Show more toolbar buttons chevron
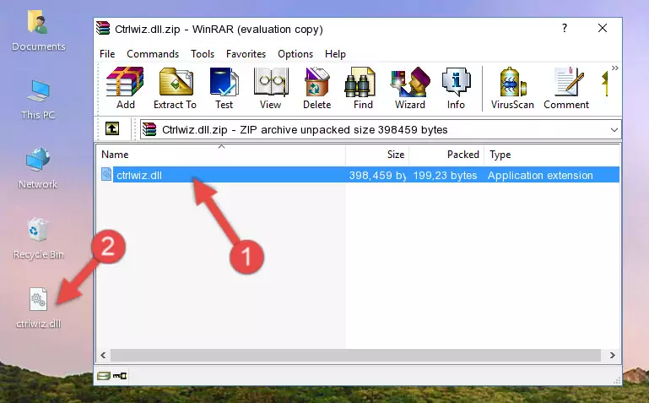 pyautogui.click(x=615, y=68)
